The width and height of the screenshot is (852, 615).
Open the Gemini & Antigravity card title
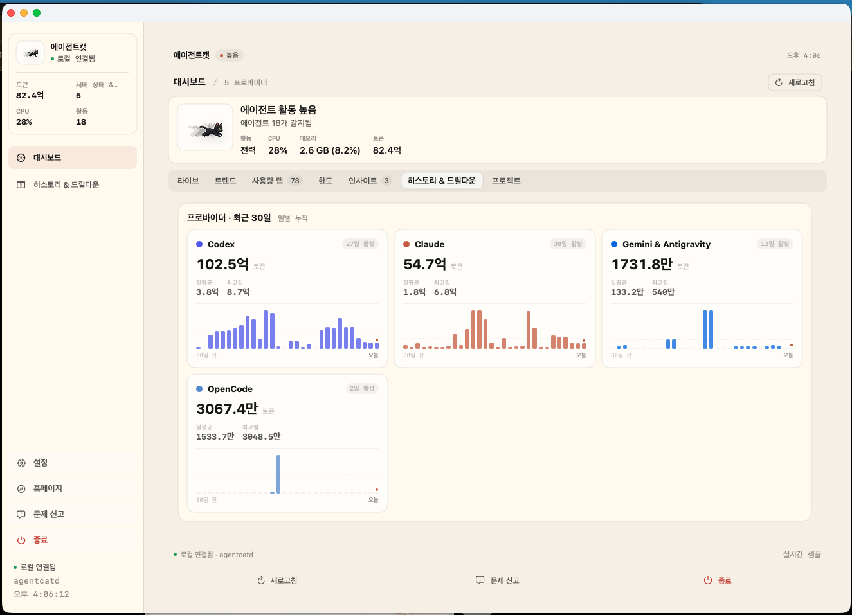(x=666, y=244)
